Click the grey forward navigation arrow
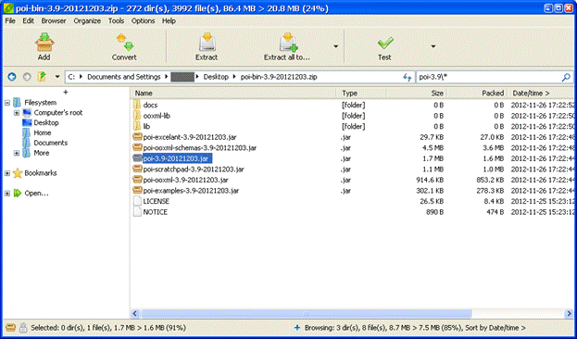The height and width of the screenshot is (339, 577). point(27,77)
